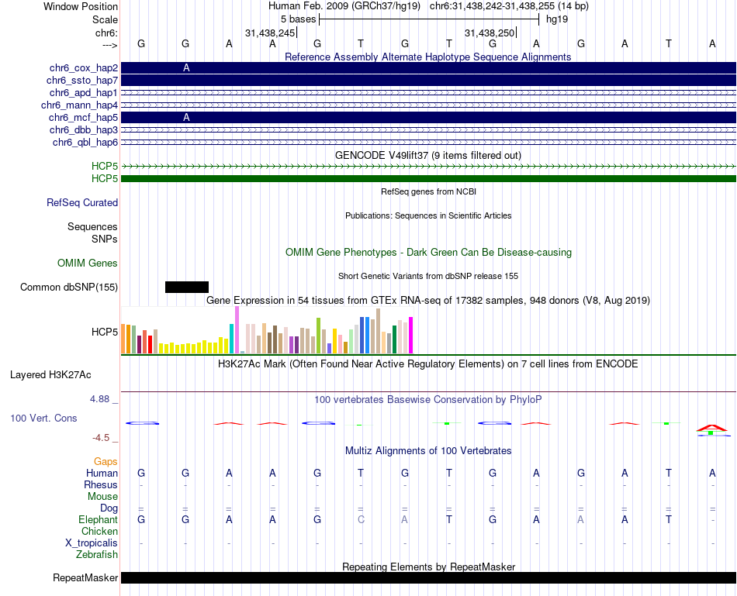Click the solid blue chr6_ssto_hap7 alignment bar
Viewport: 737px width, 596px height.
tap(428, 81)
